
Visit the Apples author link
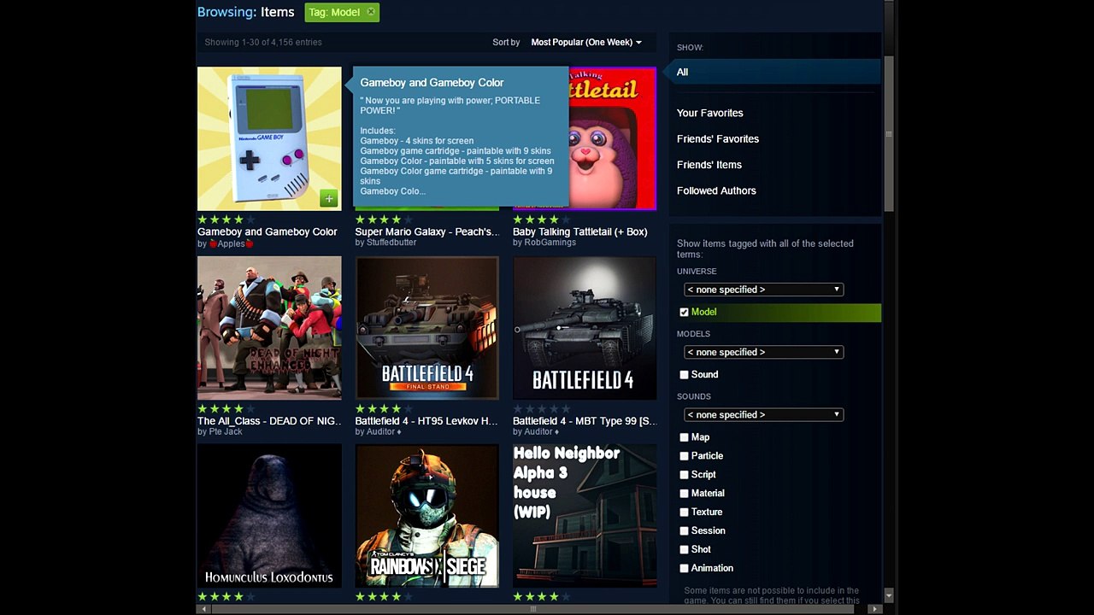coord(232,244)
